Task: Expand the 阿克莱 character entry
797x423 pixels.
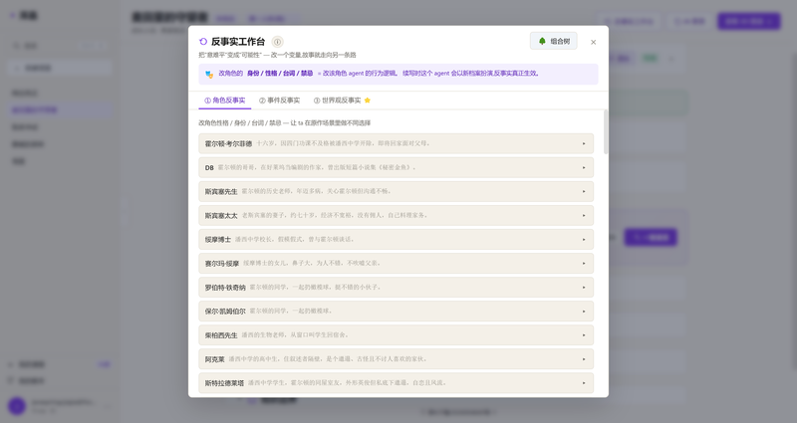Action: coord(396,359)
